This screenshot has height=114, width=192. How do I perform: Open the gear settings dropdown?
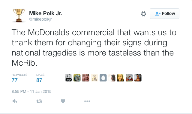[143, 14]
